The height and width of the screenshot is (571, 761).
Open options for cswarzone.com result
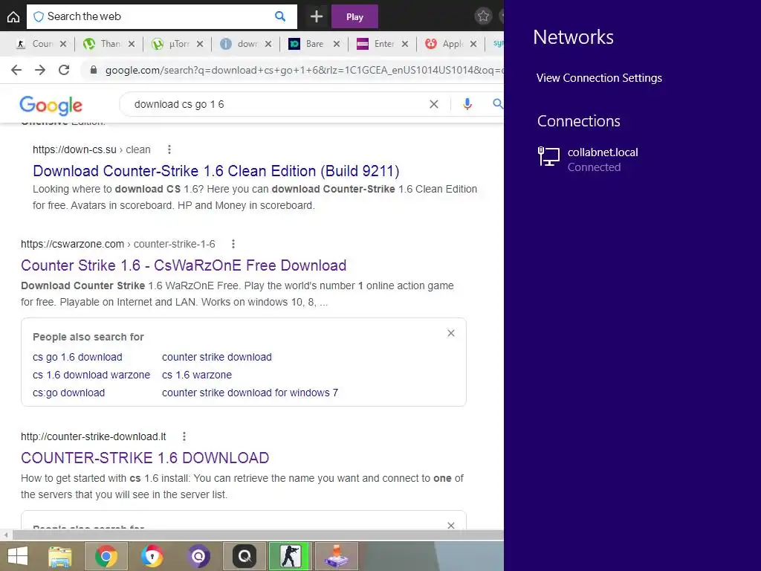point(233,244)
